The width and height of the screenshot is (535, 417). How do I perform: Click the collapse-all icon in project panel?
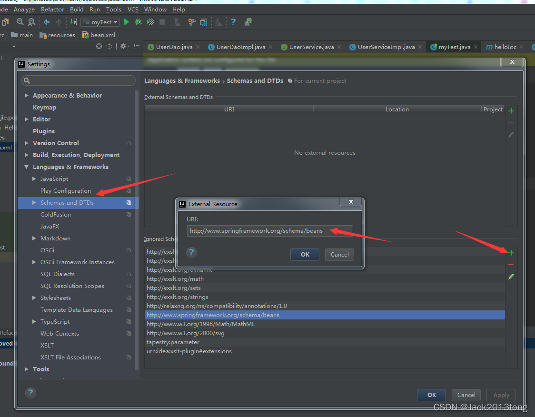109,46
